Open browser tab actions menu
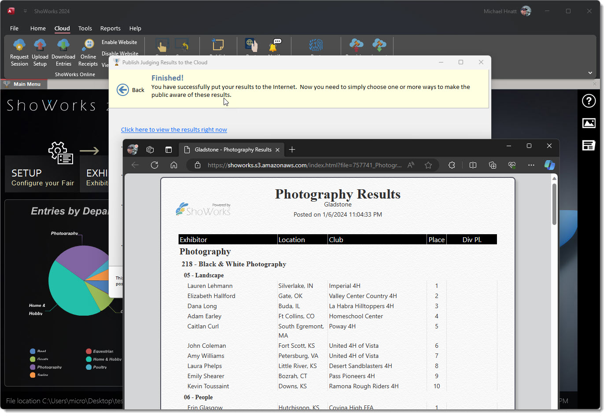This screenshot has height=416, width=607. click(x=169, y=150)
